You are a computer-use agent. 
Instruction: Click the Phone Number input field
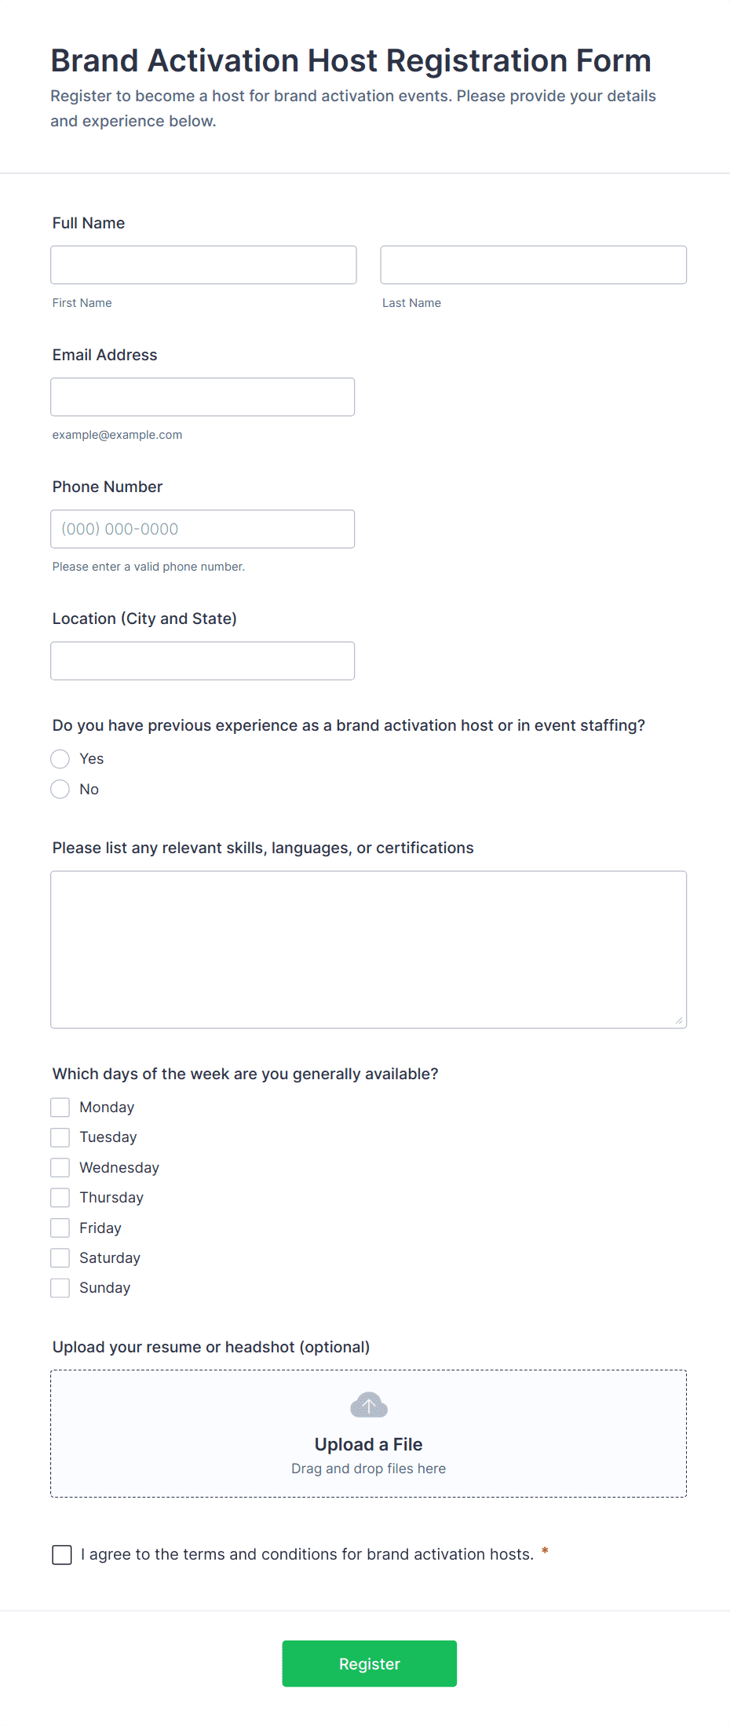[203, 528]
